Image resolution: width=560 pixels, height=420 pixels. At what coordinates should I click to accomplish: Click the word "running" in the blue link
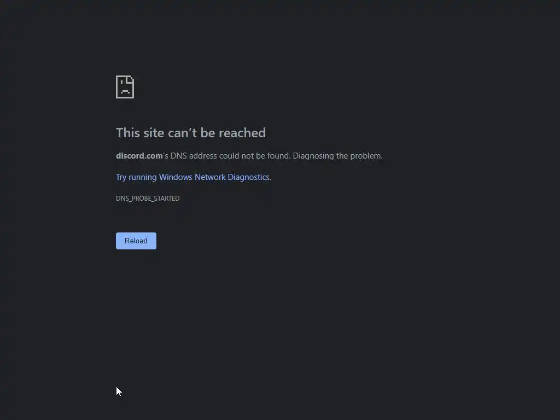[143, 177]
